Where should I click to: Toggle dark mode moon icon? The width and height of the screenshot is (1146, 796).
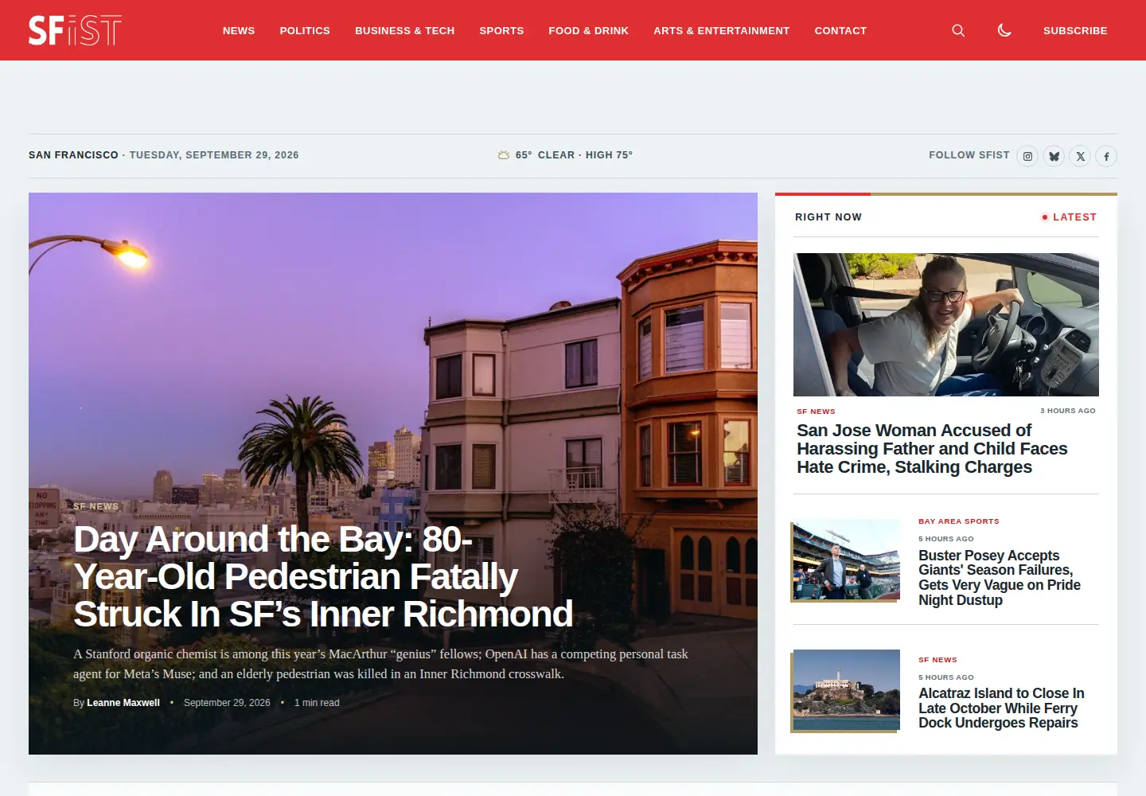tap(1004, 30)
